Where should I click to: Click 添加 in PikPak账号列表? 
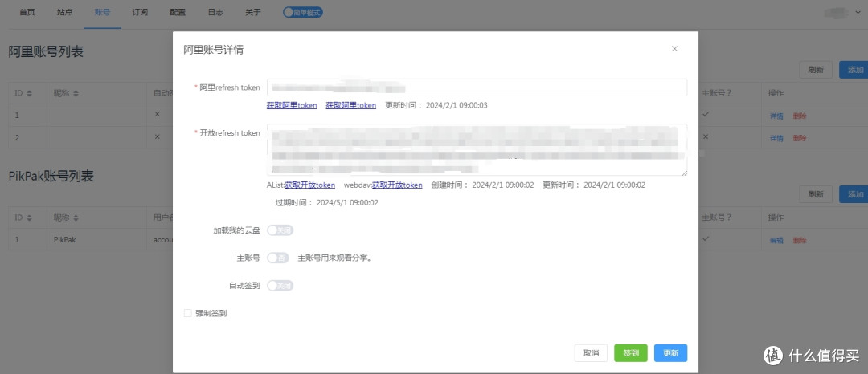855,194
